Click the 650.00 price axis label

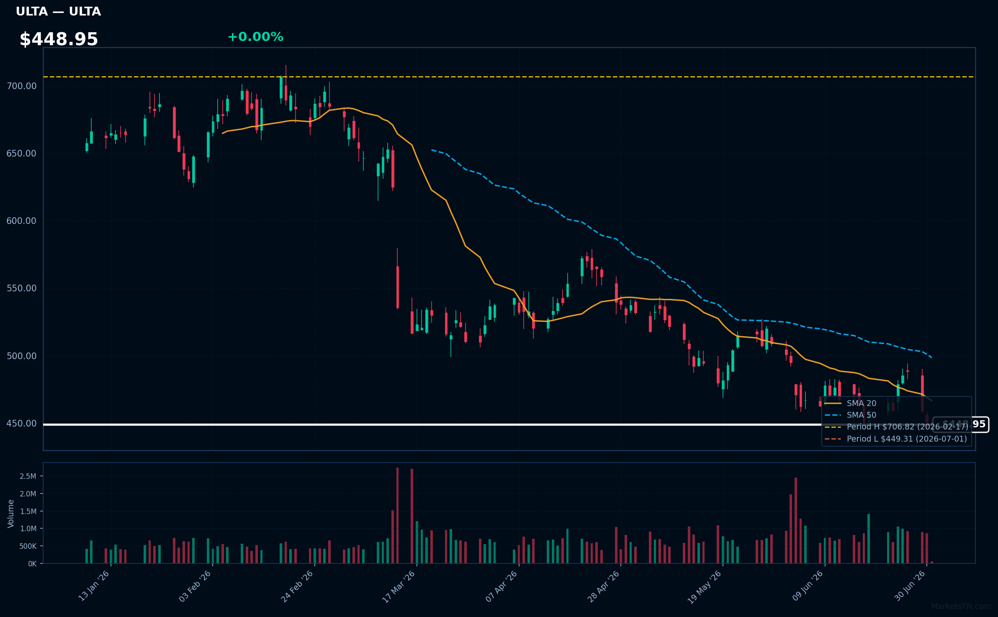[x=22, y=154]
